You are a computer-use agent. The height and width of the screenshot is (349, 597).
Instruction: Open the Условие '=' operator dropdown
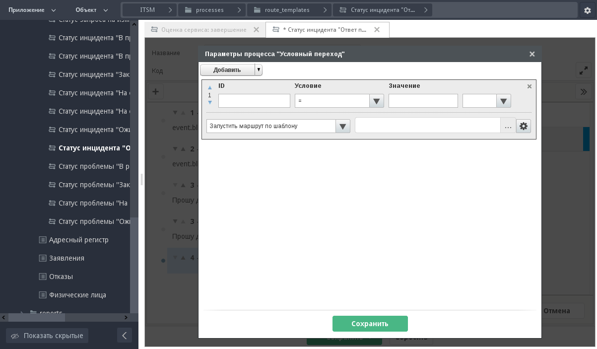click(x=377, y=101)
